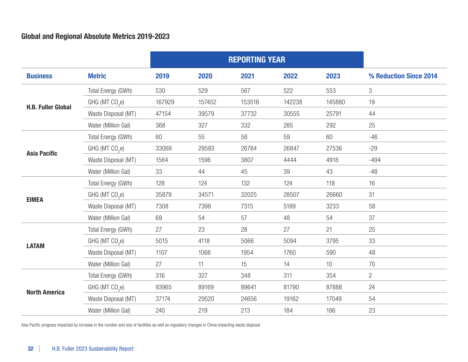468x362 pixels.
Task: Click the page number 32
Action: 30,349
